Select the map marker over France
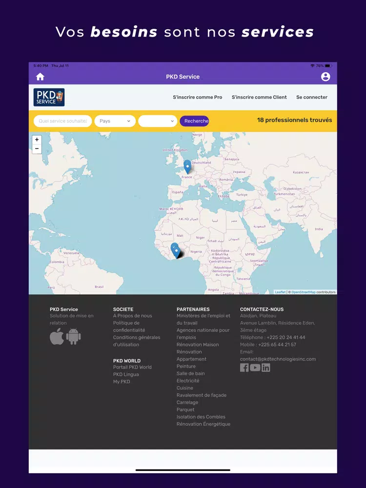 click(187, 167)
